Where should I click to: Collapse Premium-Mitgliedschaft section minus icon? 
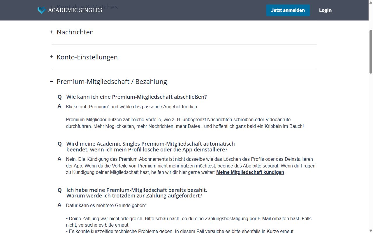click(52, 82)
